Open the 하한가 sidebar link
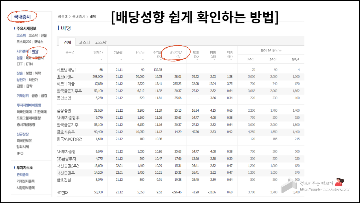361x203 pixels. [x=33, y=80]
